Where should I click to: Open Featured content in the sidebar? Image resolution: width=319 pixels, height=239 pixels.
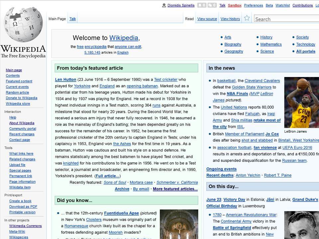point(19,81)
